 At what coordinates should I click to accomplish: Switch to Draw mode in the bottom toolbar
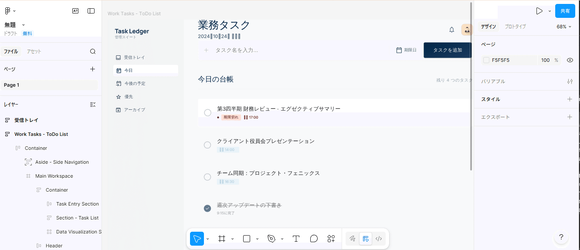pos(352,239)
